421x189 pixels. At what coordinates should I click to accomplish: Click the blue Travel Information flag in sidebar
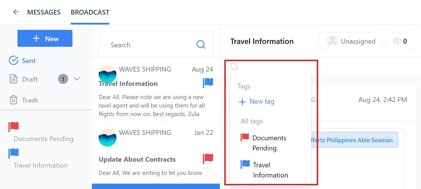tap(14, 154)
